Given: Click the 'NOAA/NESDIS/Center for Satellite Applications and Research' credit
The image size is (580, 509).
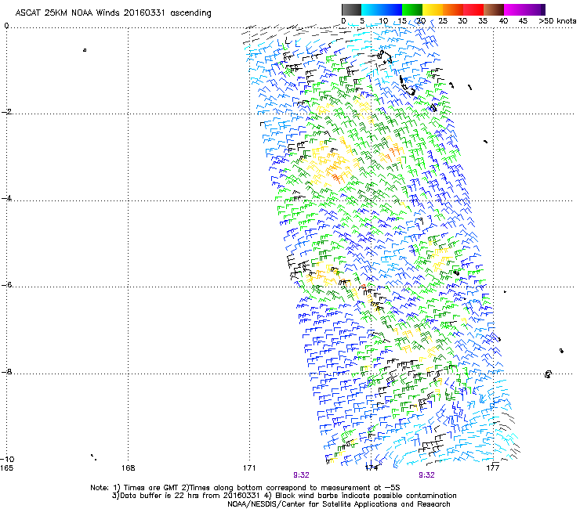Looking at the screenshot, I should (339, 504).
